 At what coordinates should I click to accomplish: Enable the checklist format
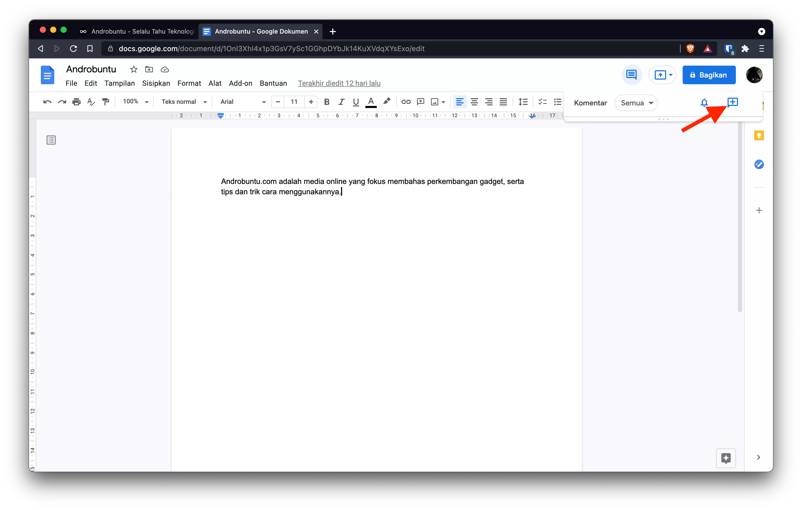542,102
